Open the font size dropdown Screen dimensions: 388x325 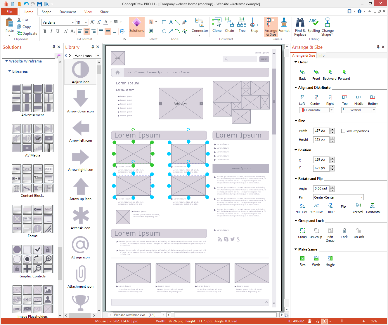[x=86, y=22]
